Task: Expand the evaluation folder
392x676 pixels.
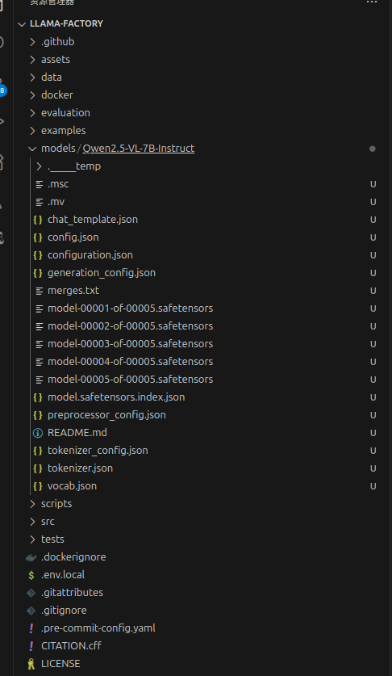Action: point(32,113)
